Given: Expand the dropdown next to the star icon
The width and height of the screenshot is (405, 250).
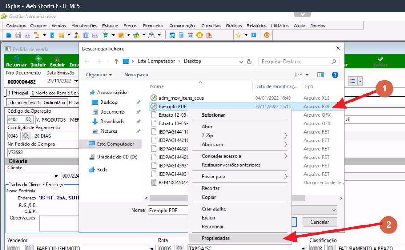Looking at the screenshot, I should [246, 35].
